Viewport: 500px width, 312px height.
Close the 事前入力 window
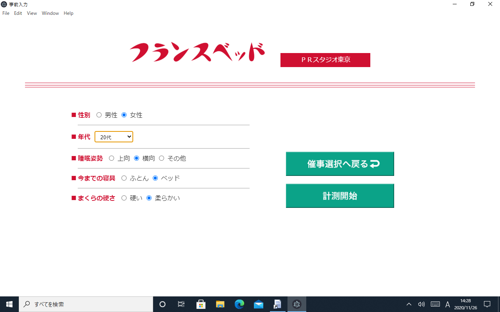[490, 4]
